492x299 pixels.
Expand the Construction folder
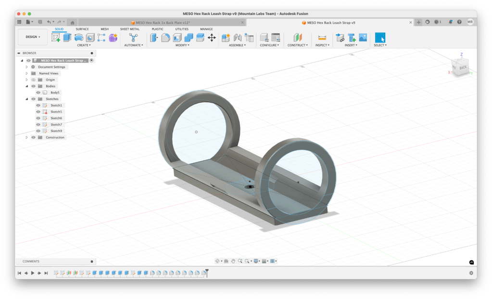pyautogui.click(x=26, y=137)
